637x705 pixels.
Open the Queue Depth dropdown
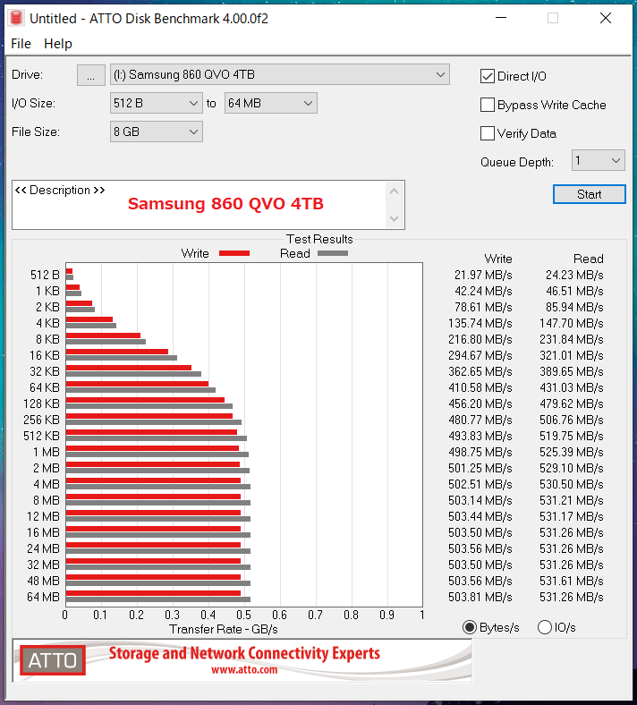(x=599, y=160)
